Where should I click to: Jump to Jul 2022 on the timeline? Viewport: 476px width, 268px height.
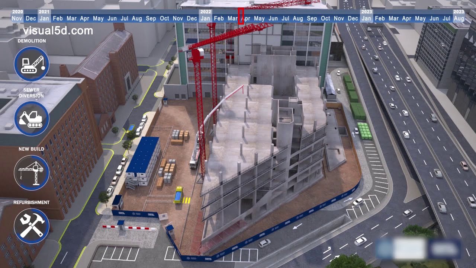point(286,19)
